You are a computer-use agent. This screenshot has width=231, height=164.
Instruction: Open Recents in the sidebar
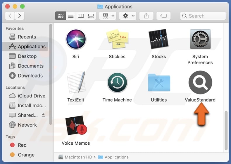point(25,37)
